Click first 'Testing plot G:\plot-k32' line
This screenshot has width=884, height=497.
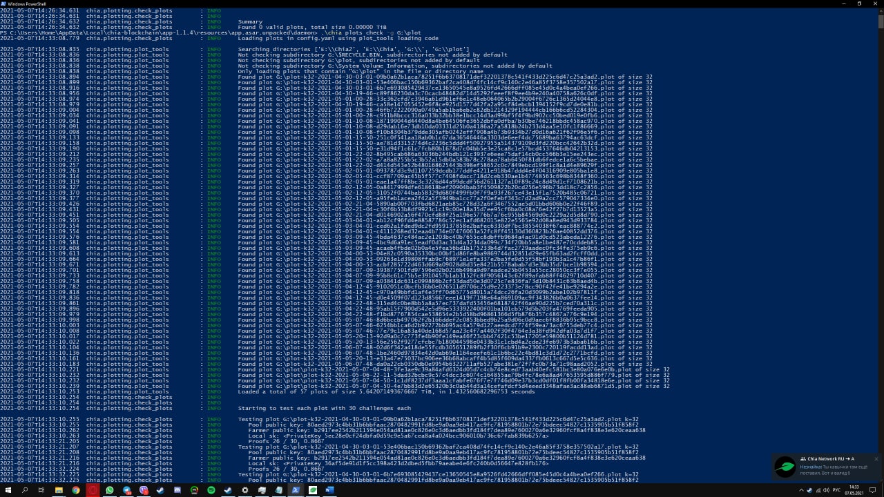(x=438, y=419)
